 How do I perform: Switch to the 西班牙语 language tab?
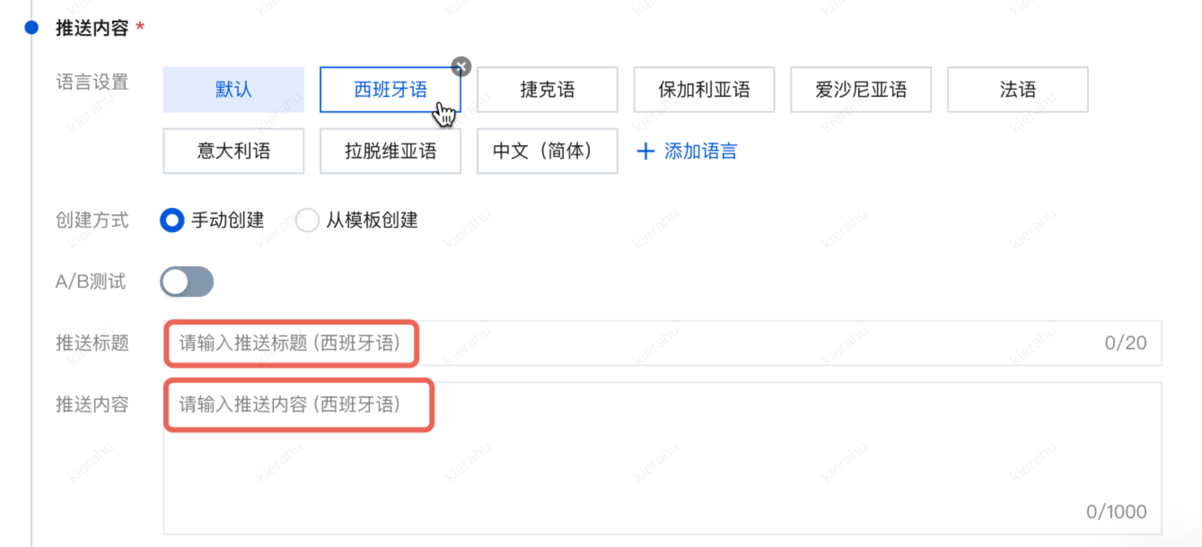click(390, 90)
